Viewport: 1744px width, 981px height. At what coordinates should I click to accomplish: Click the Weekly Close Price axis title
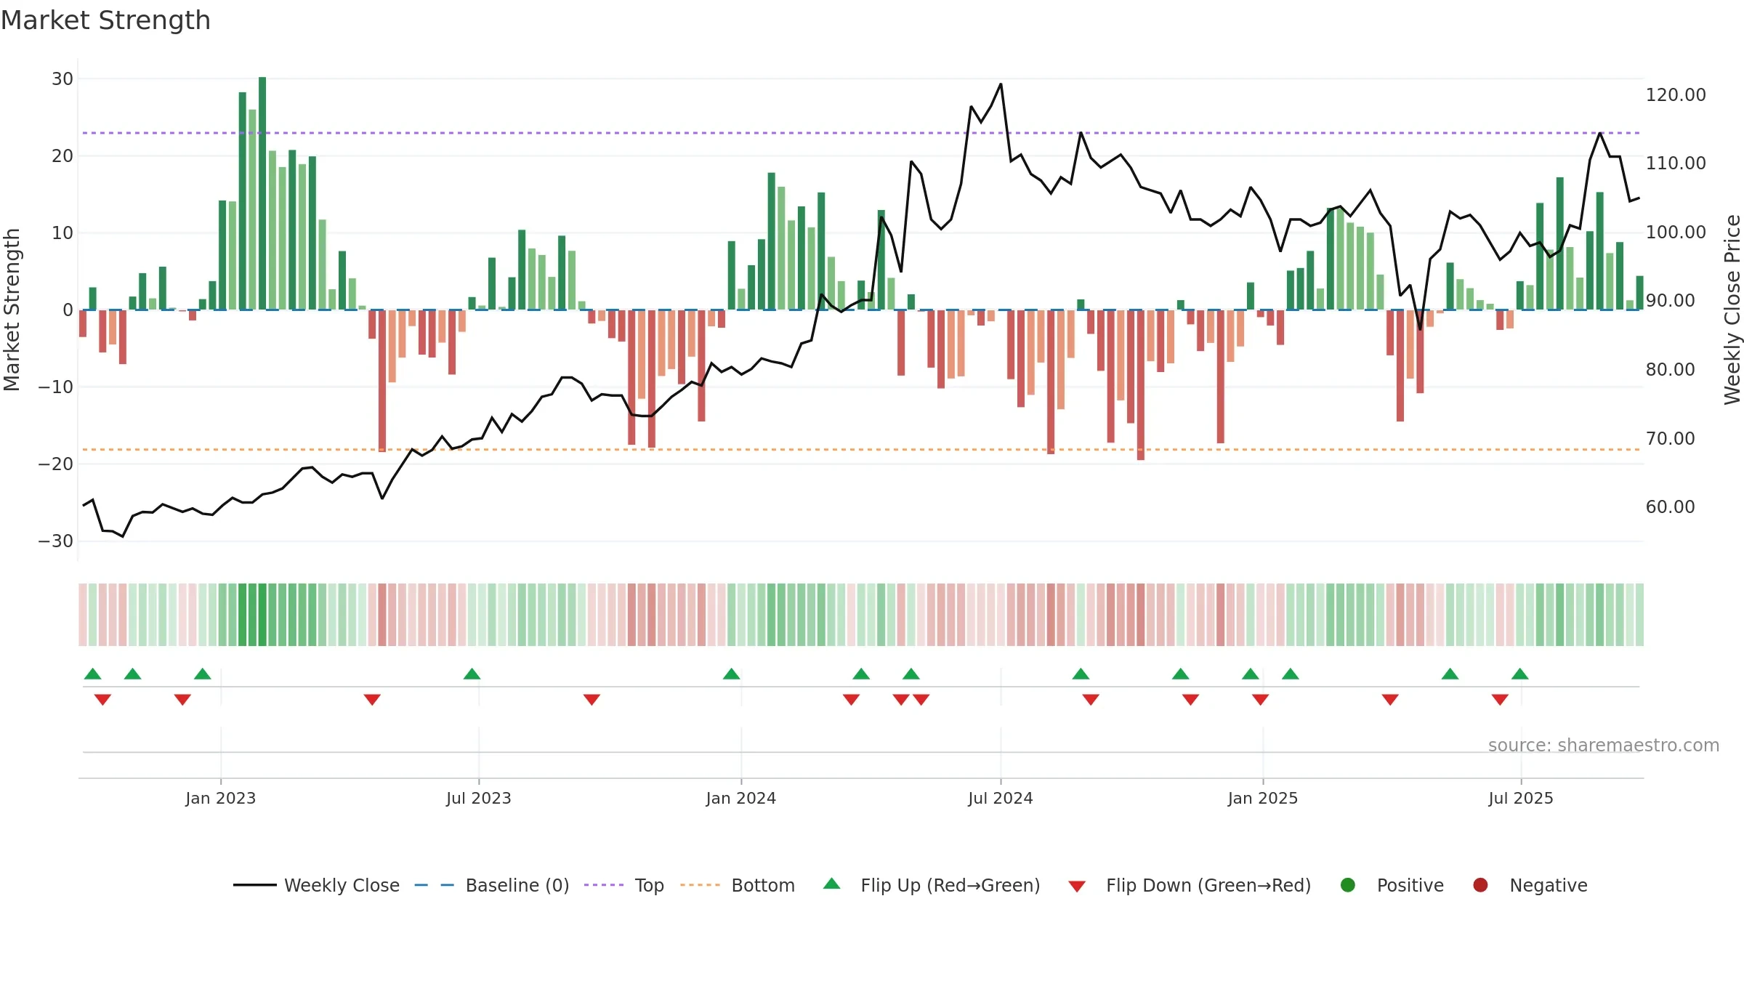coord(1732,310)
